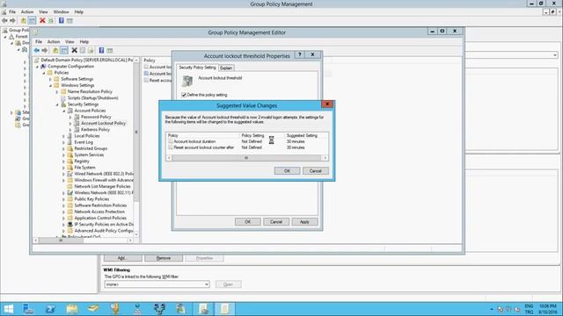Image resolution: width=563 pixels, height=316 pixels.
Task: Click the Help icon in Group Policy Management toolbar
Action: [x=62, y=21]
